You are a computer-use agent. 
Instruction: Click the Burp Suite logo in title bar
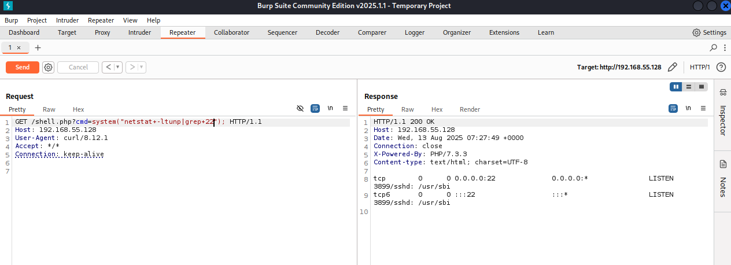point(7,6)
